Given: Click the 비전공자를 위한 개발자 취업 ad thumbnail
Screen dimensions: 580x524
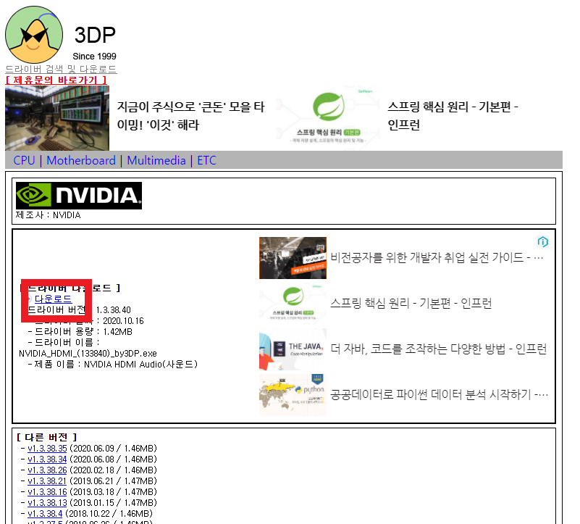Looking at the screenshot, I should coord(293,258).
